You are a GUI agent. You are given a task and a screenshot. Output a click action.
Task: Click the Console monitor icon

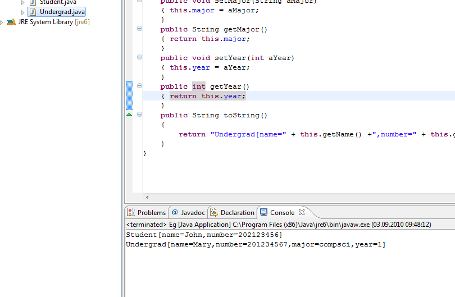click(x=263, y=212)
